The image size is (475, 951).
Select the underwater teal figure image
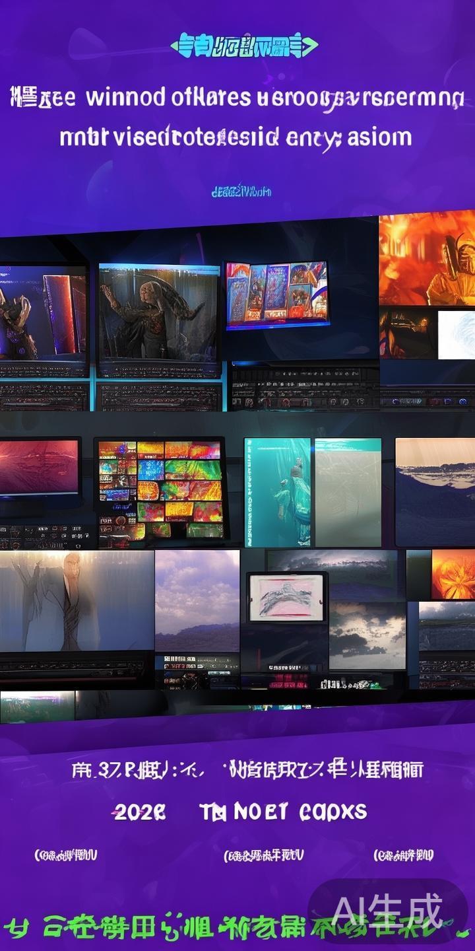pos(278,491)
